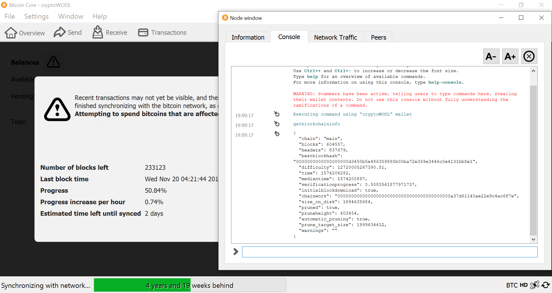
Task: Click the Progress value 50.84%
Action: [x=156, y=190]
